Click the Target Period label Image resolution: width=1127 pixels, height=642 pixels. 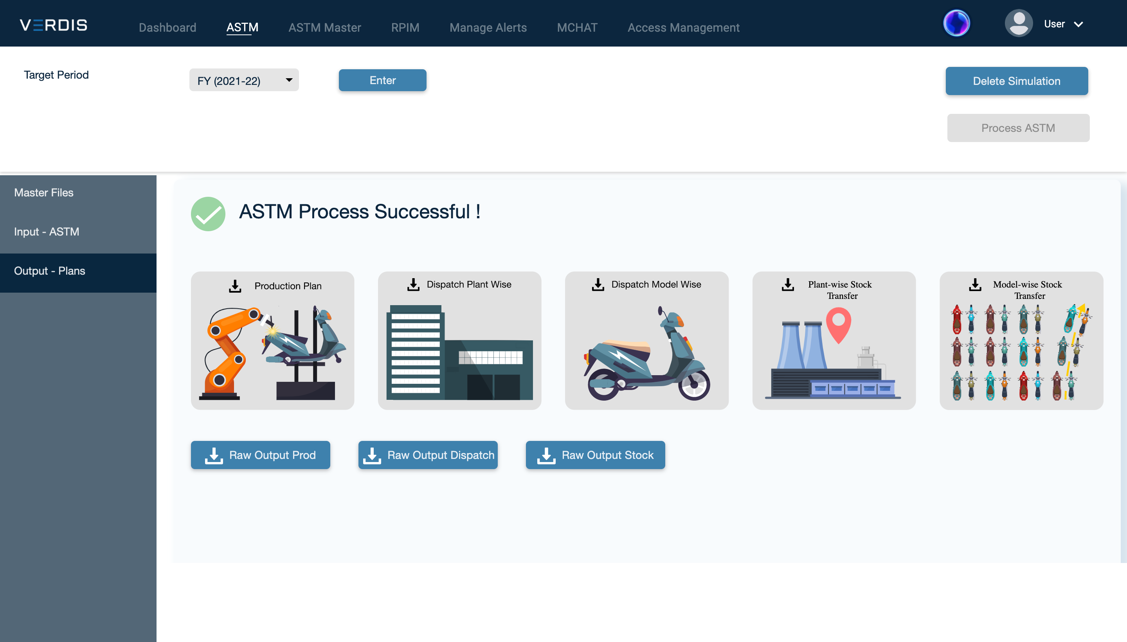[x=56, y=75]
